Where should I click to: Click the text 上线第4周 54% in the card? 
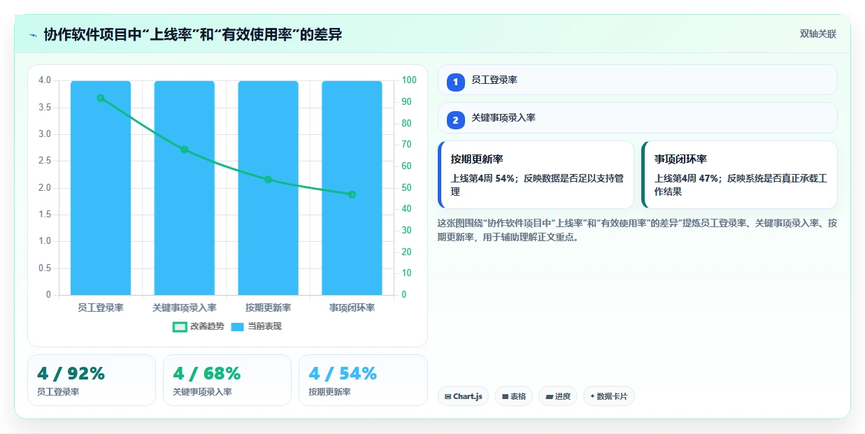click(482, 178)
